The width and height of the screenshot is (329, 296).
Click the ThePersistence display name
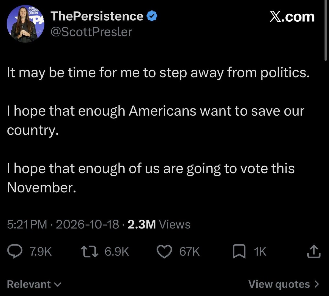(97, 16)
